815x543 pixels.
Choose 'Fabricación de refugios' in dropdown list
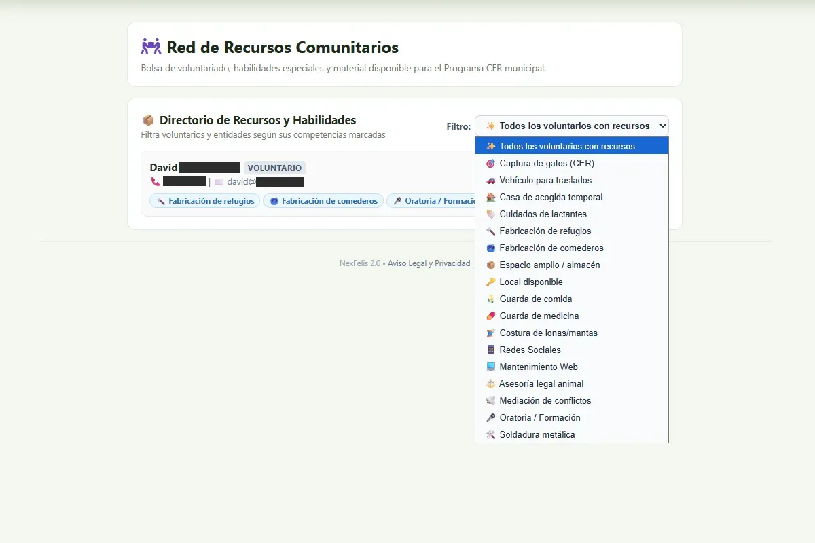(x=572, y=231)
